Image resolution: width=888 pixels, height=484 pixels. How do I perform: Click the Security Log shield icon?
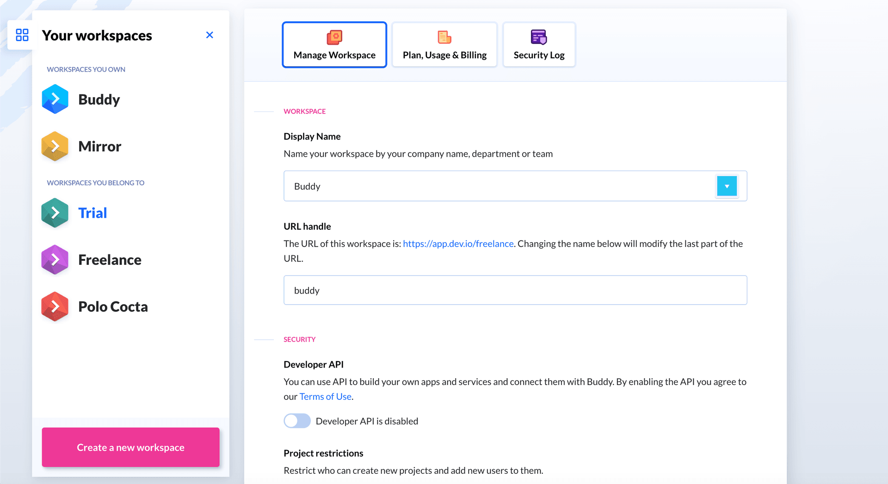click(539, 37)
